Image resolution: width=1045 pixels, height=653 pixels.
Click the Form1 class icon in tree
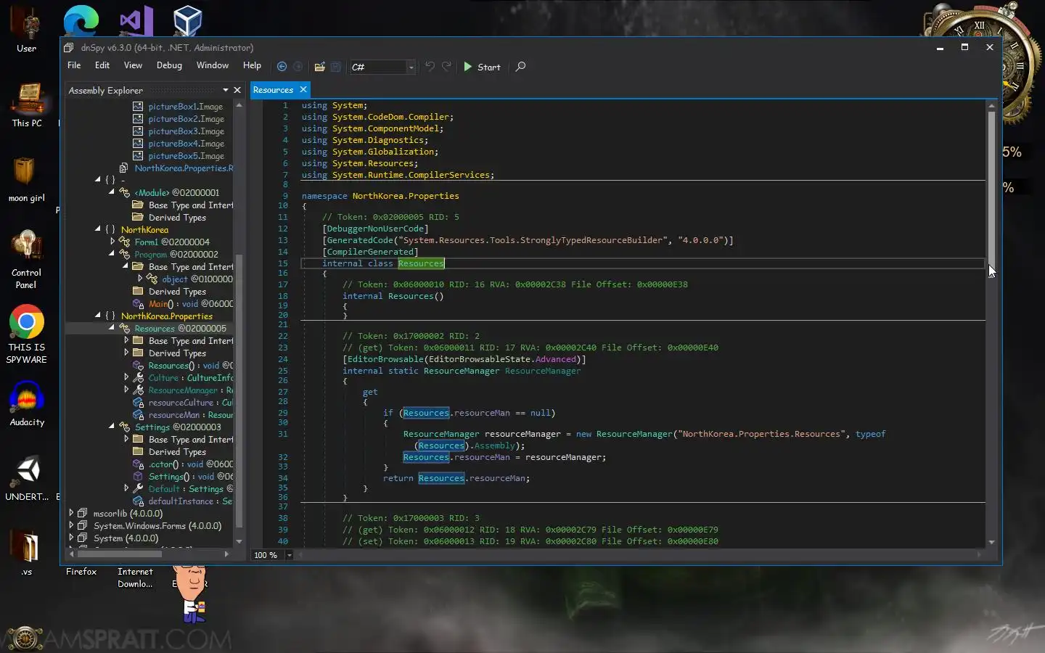tap(125, 242)
